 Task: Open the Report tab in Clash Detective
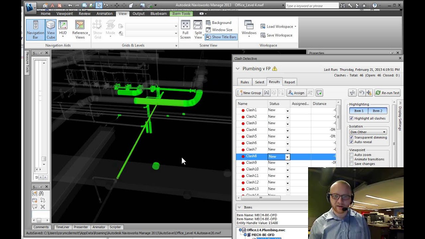point(290,82)
